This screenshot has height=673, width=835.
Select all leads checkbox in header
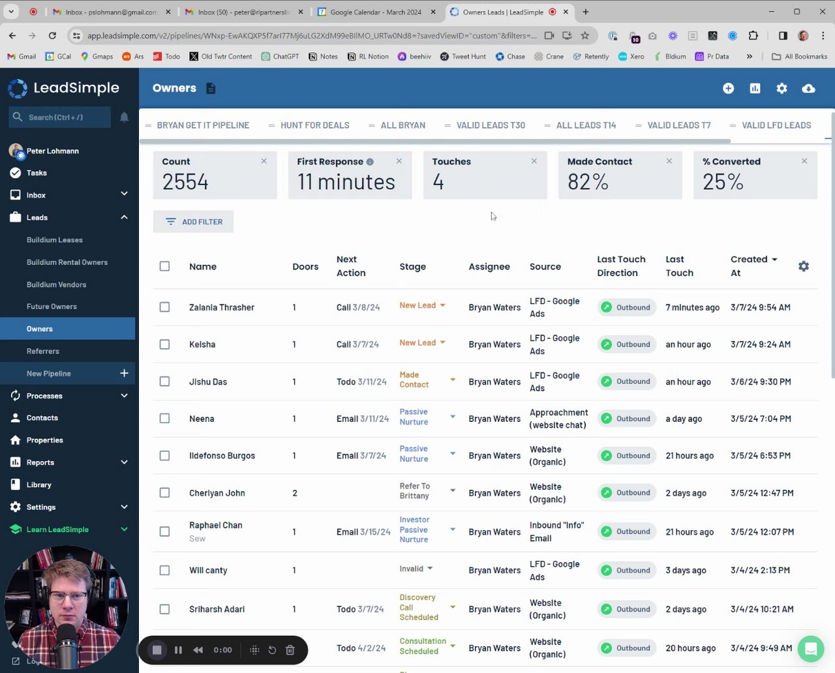click(x=164, y=266)
